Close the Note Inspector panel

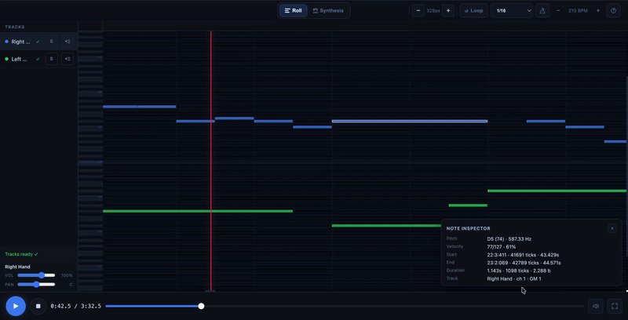[612, 228]
